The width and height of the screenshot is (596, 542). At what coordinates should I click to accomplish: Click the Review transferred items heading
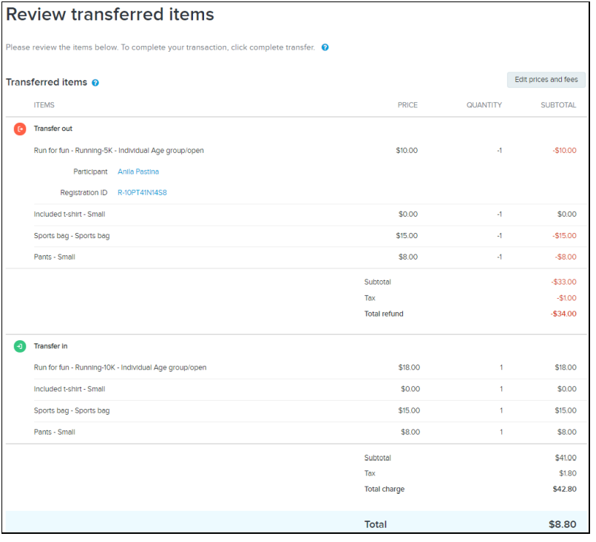click(109, 15)
